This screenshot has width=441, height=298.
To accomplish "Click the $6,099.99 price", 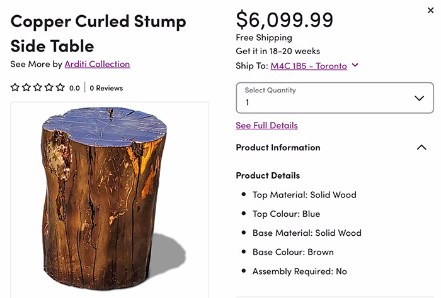I will (285, 20).
